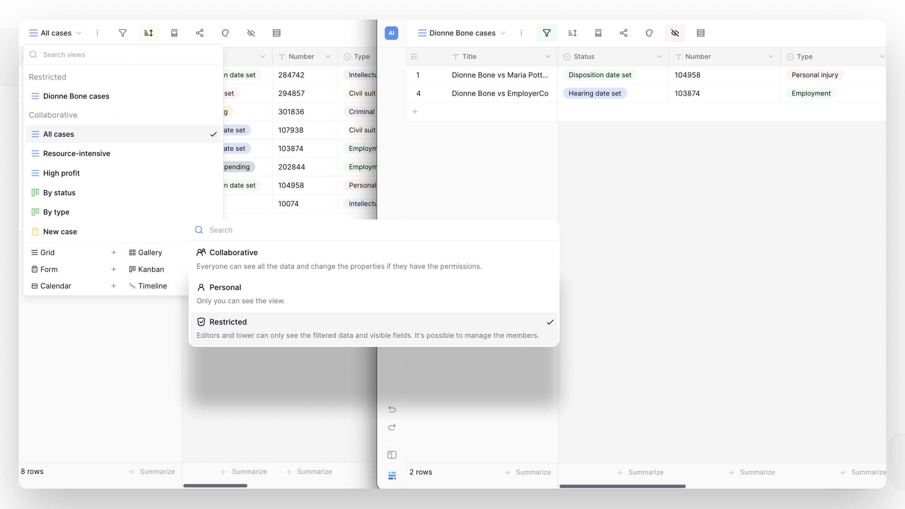Expand the All cases view dropdown
The width and height of the screenshot is (905, 509).
(55, 33)
